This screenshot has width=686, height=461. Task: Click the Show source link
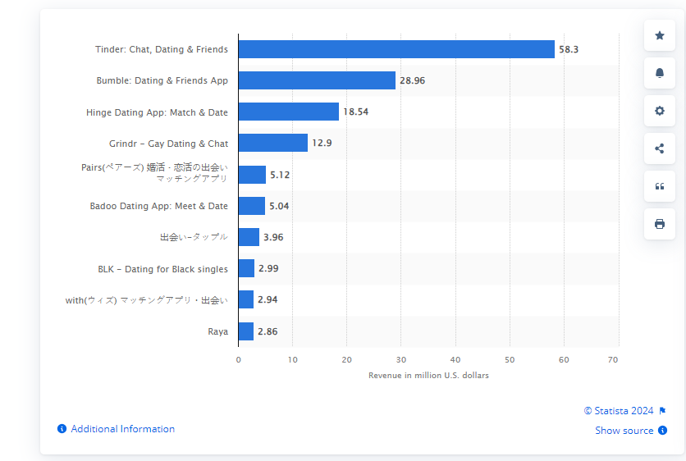624,431
